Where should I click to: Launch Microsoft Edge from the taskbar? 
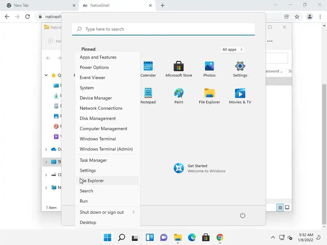[192, 237]
